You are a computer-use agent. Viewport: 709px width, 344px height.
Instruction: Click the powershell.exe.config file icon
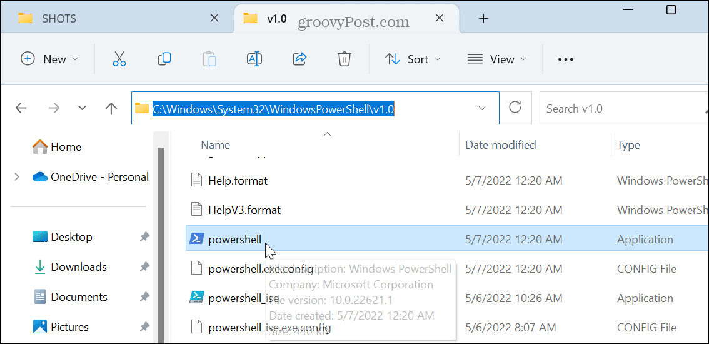pos(196,268)
